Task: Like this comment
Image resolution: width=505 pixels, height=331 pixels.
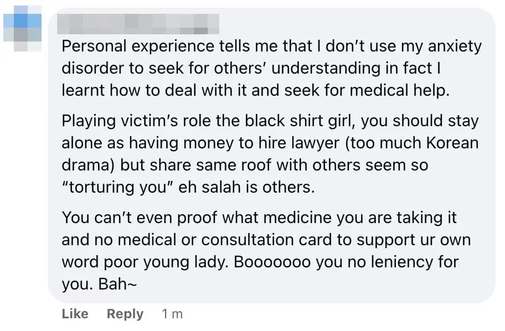Action: (75, 314)
